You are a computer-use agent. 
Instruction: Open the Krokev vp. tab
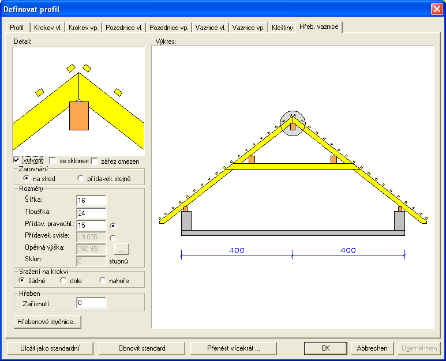coord(83,28)
